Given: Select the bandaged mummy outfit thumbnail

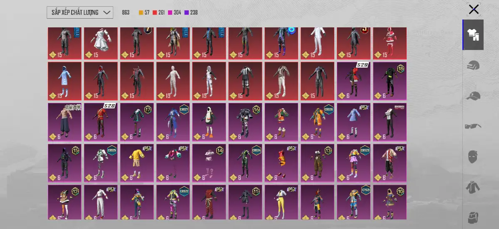Looking at the screenshot, I should (x=173, y=81).
